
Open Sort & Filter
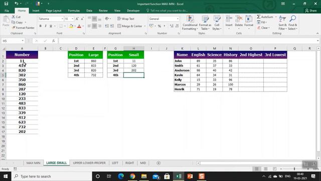point(282,23)
